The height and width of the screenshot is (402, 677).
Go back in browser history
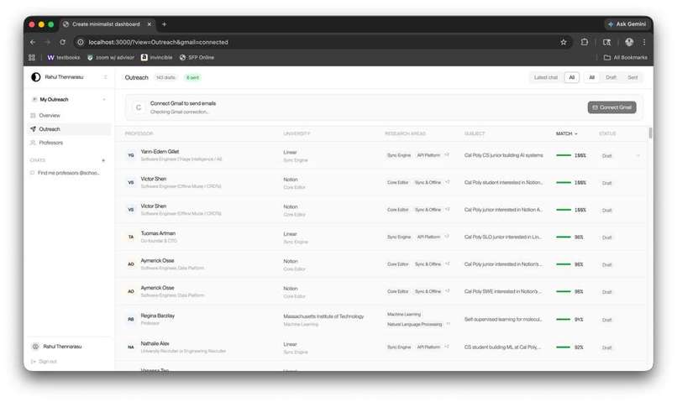tap(33, 42)
